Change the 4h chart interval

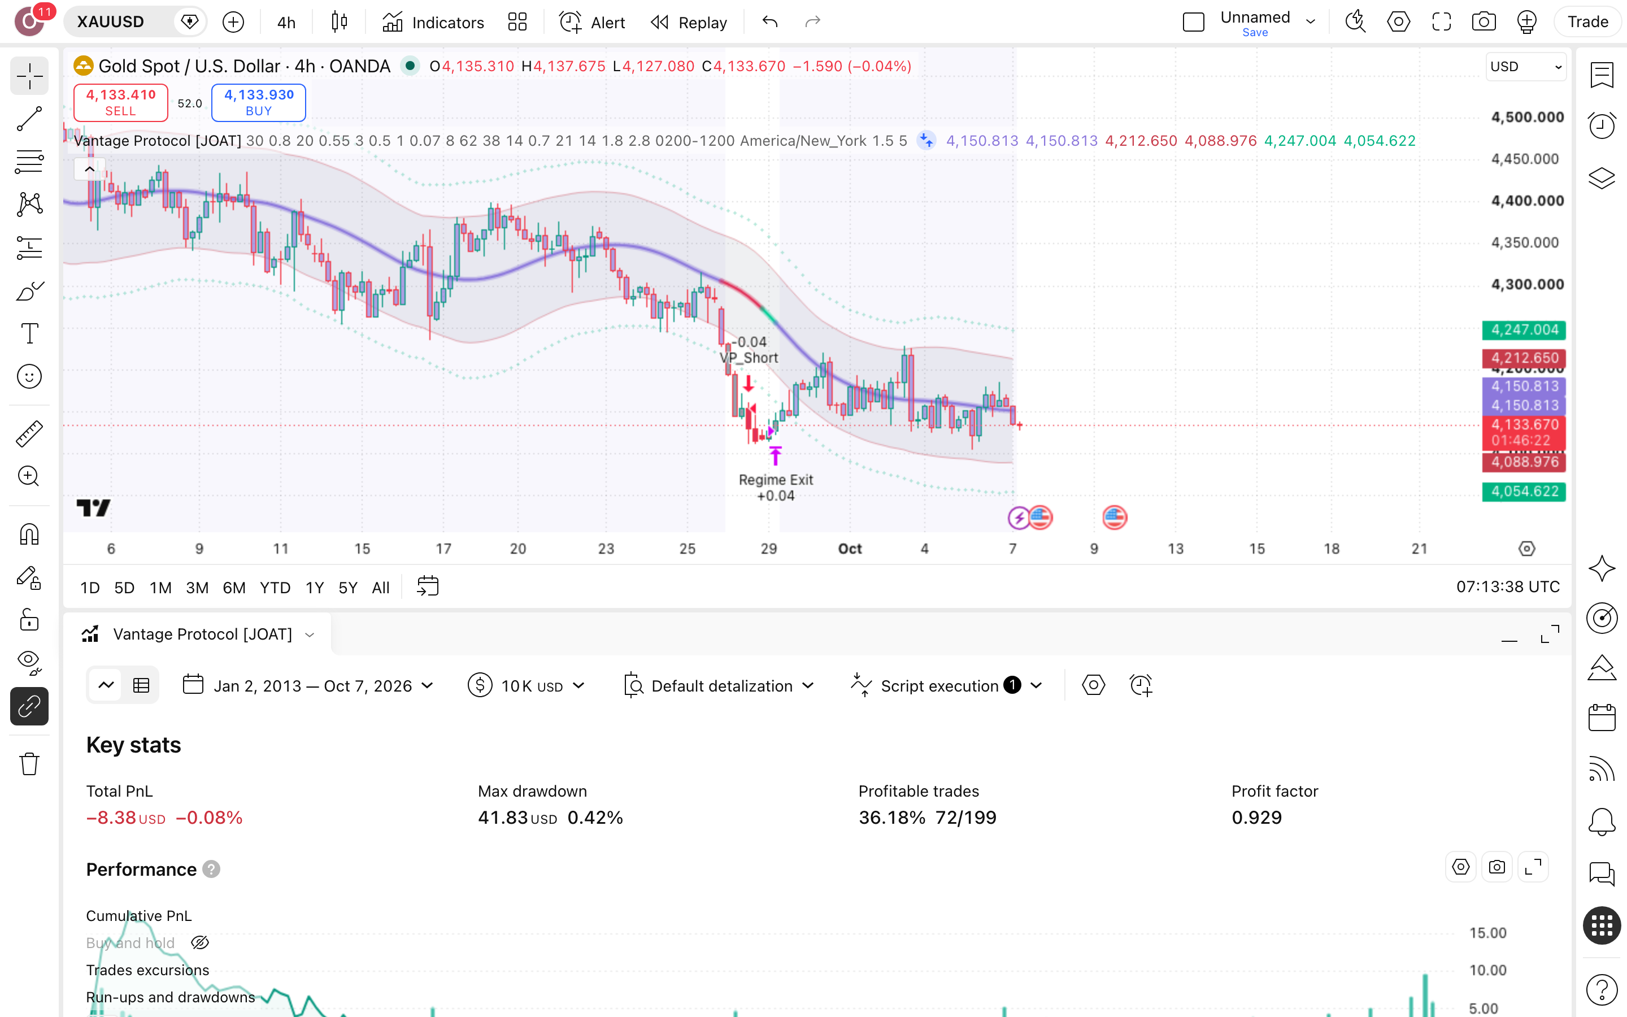(286, 22)
